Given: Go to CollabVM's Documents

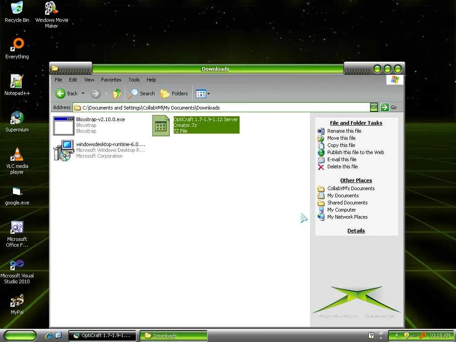Looking at the screenshot, I should (x=351, y=188).
